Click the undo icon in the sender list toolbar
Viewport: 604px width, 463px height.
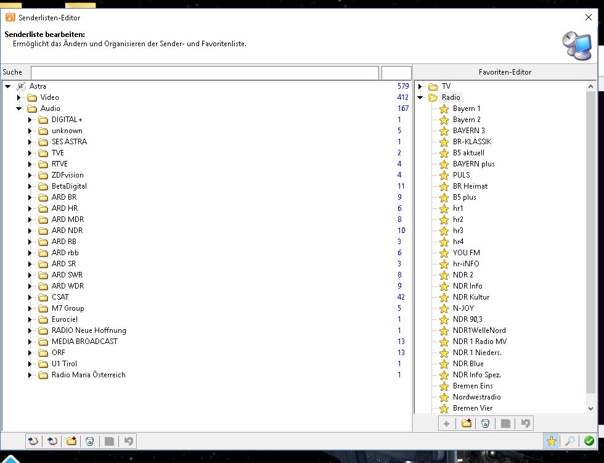[x=129, y=441]
